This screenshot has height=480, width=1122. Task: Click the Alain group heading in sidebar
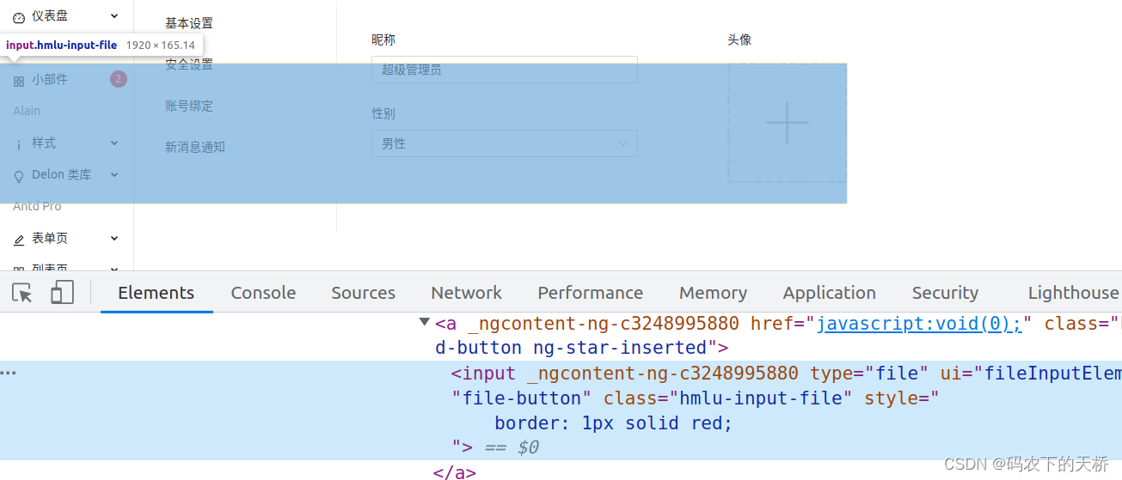tap(27, 111)
